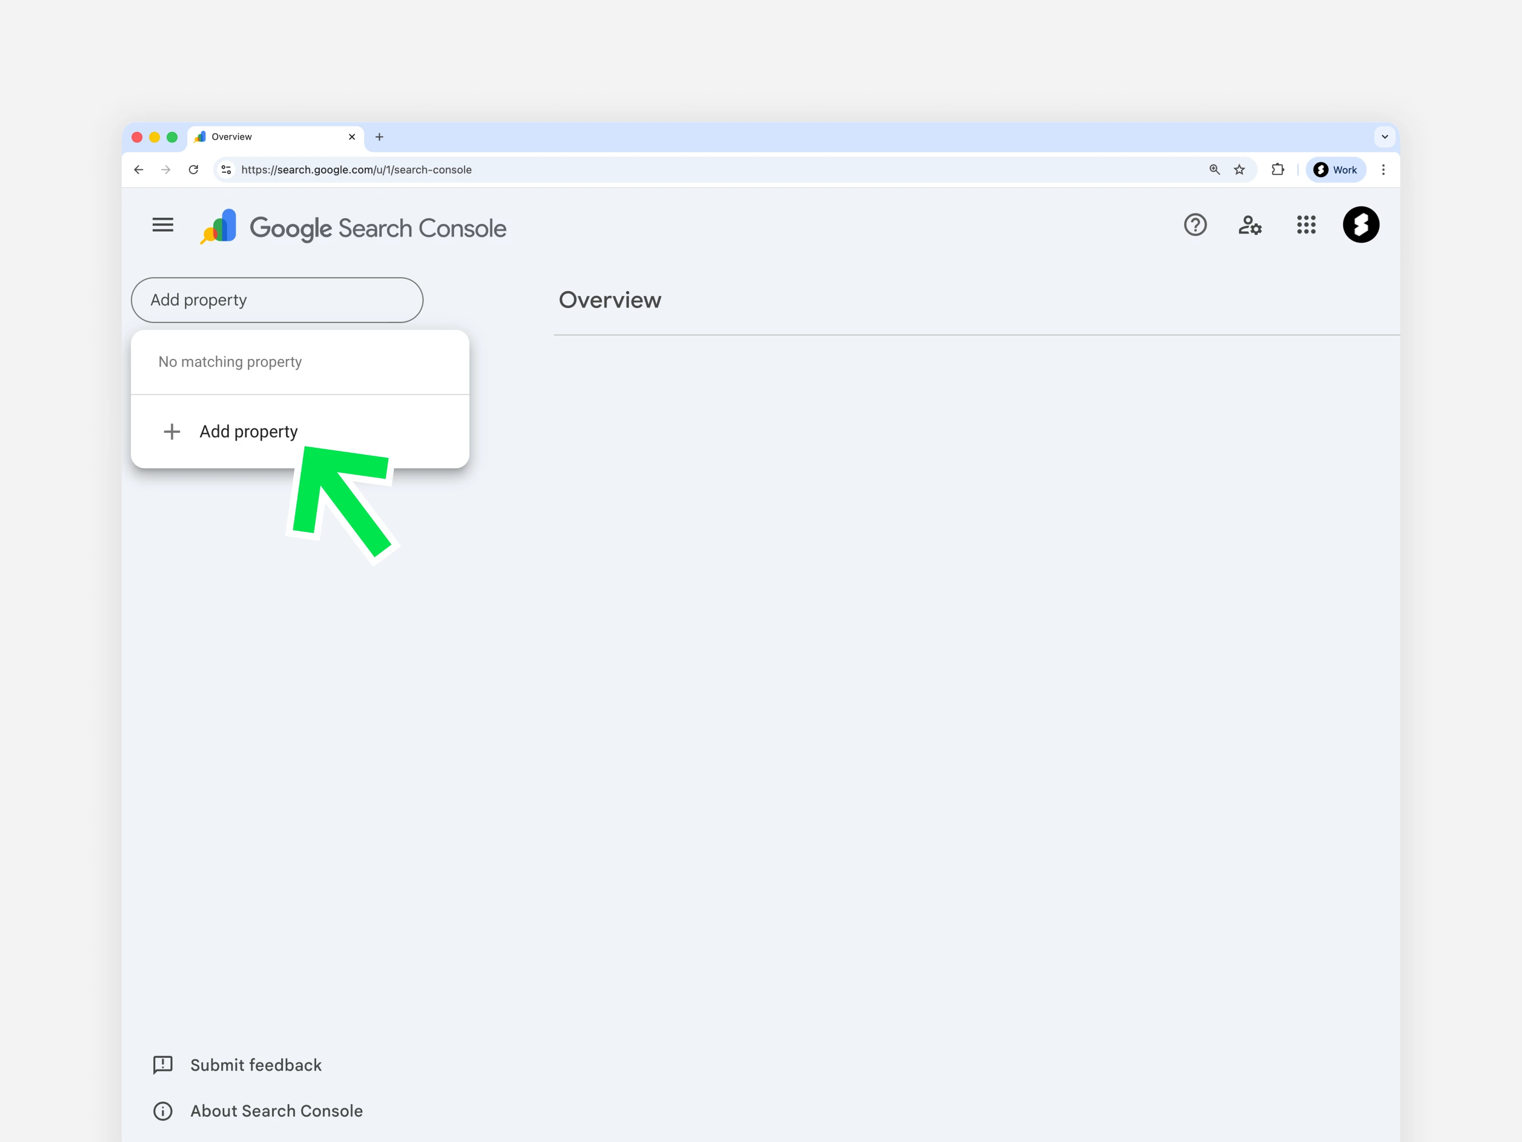Click the Help question mark icon

(1195, 225)
